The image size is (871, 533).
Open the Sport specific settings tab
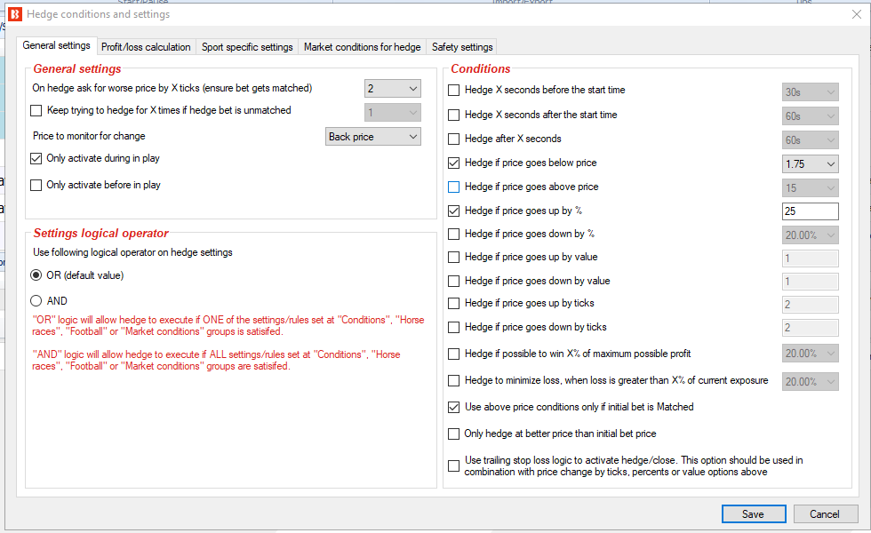click(247, 47)
